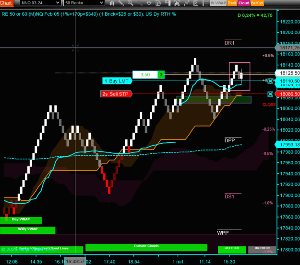300x265 pixels.
Task: Click the 17:40 time axis label
Action: click(109, 262)
